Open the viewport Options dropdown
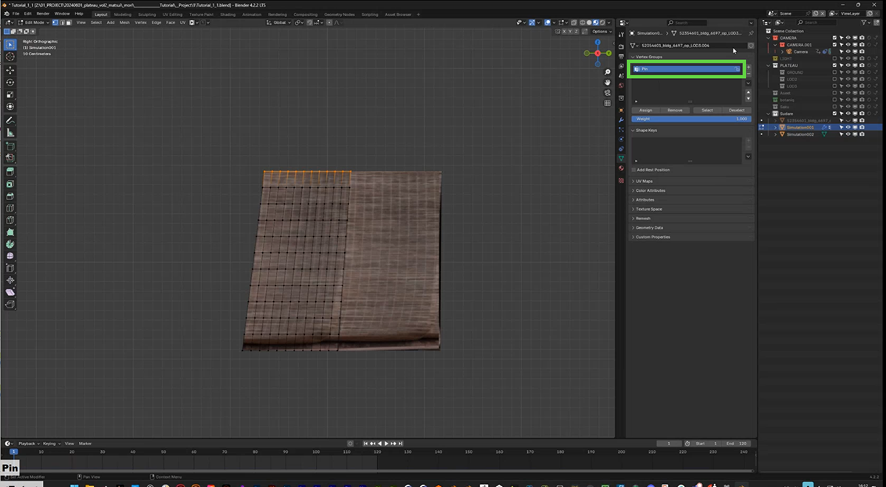This screenshot has height=487, width=886. click(x=602, y=31)
